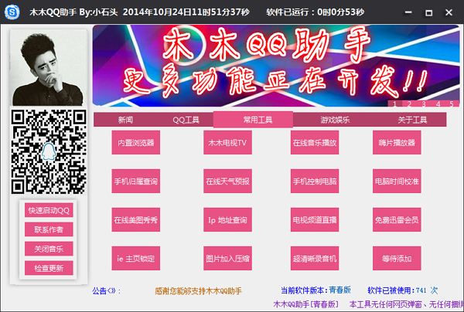
Task: Open the 嗨片播放器 button
Action: 397,142
